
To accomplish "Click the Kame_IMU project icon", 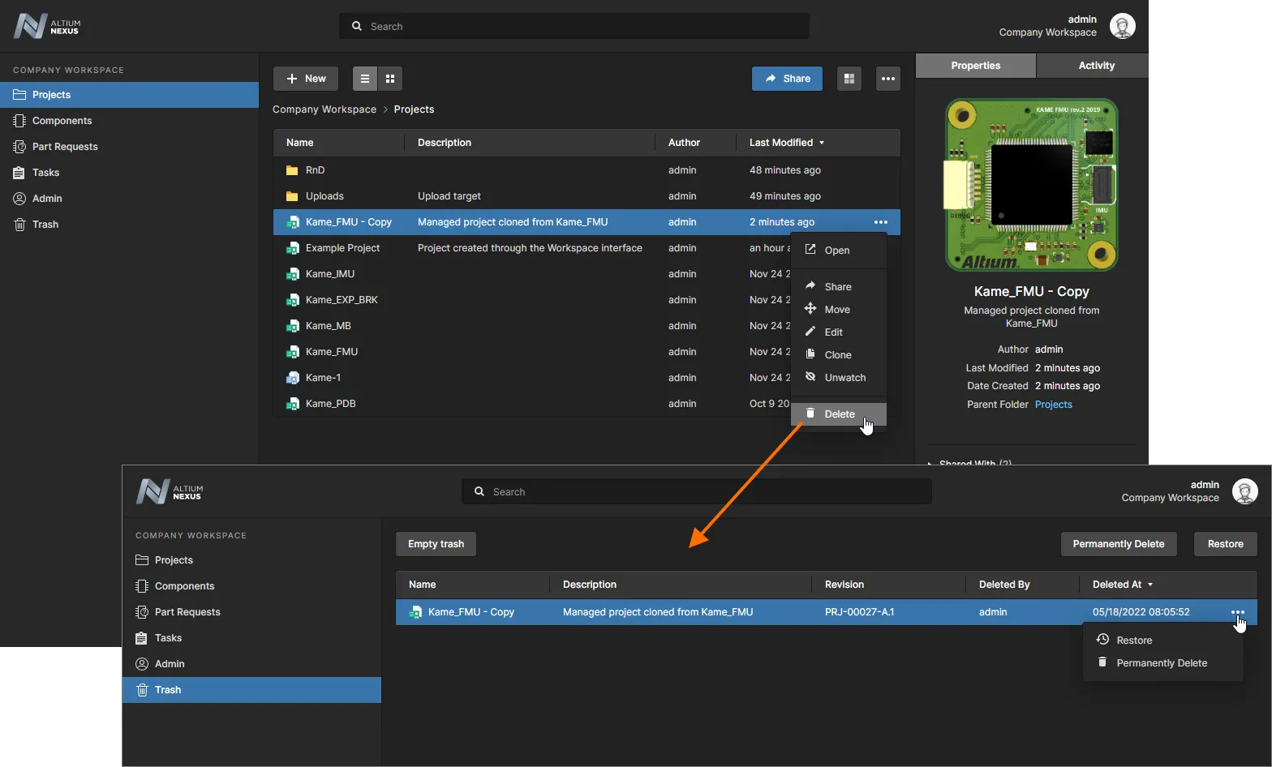I will [x=293, y=274].
